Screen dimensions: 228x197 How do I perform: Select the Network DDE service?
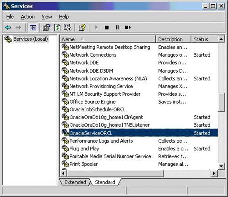click(x=84, y=63)
